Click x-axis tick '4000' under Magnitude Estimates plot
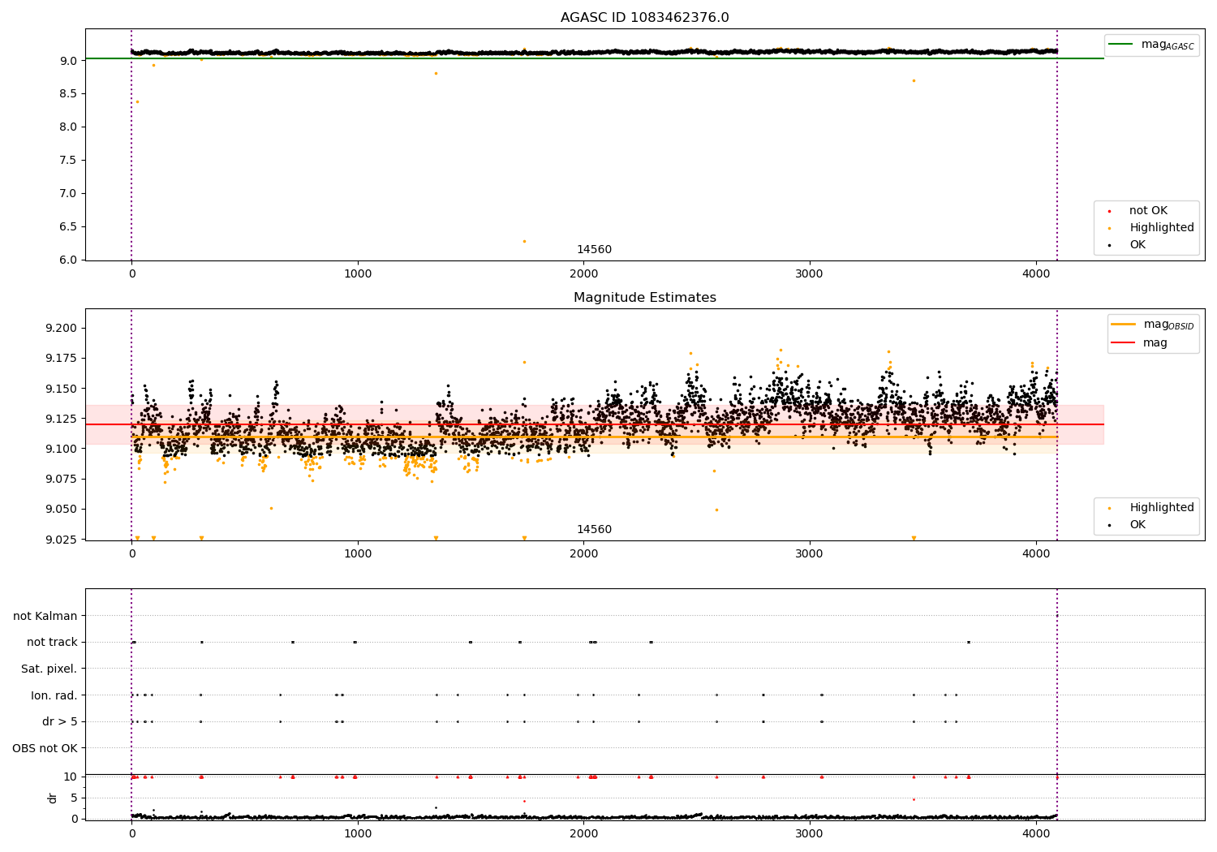Screen dimensions: 1217x852 tap(1036, 554)
